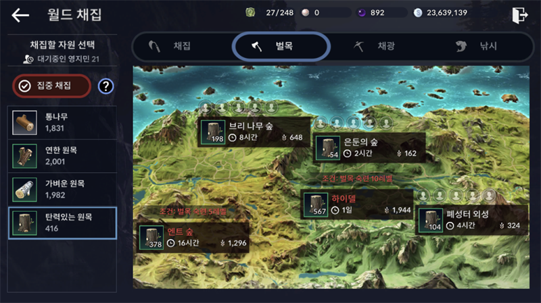
Task: Go back with the left arrow icon
Action: point(20,15)
